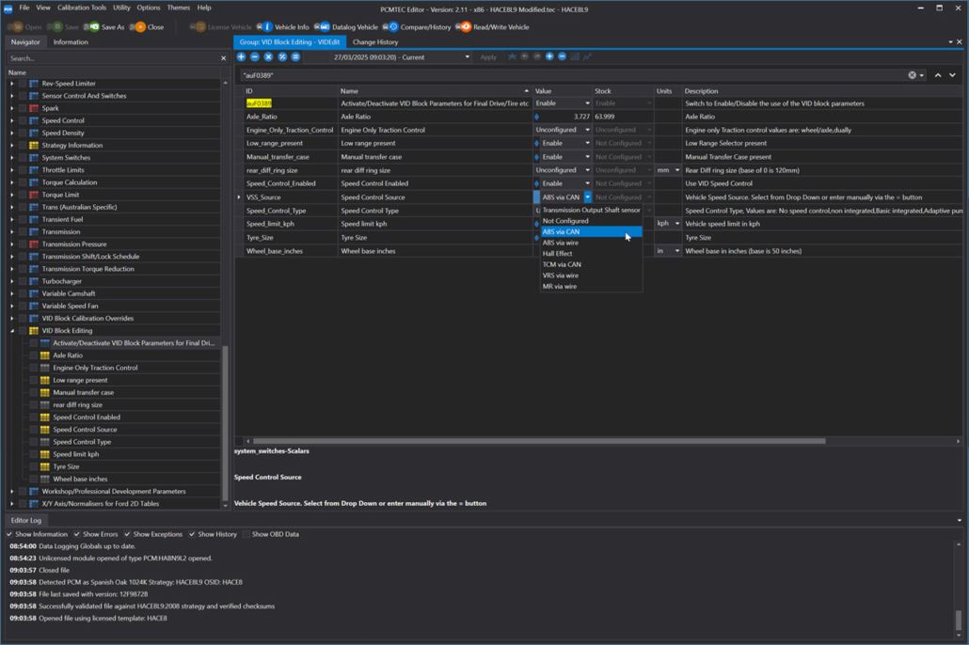
Task: Open the date version dropdown showing Current
Action: (x=467, y=57)
